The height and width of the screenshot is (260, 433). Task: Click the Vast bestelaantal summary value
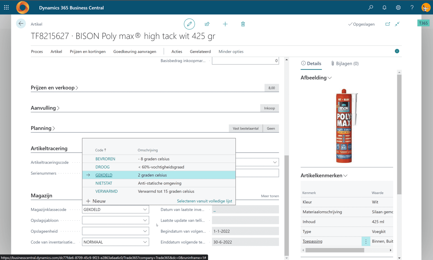coord(245,128)
